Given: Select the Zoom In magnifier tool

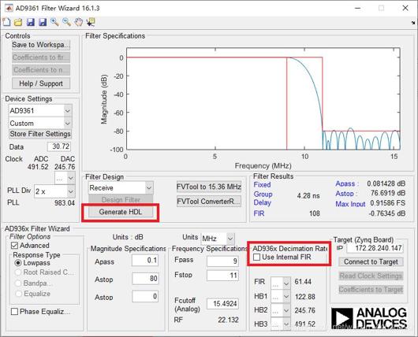Looking at the screenshot, I should coord(54,22).
